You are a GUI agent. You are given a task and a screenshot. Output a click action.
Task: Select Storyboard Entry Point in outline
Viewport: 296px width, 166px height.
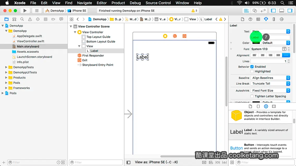(x=98, y=65)
